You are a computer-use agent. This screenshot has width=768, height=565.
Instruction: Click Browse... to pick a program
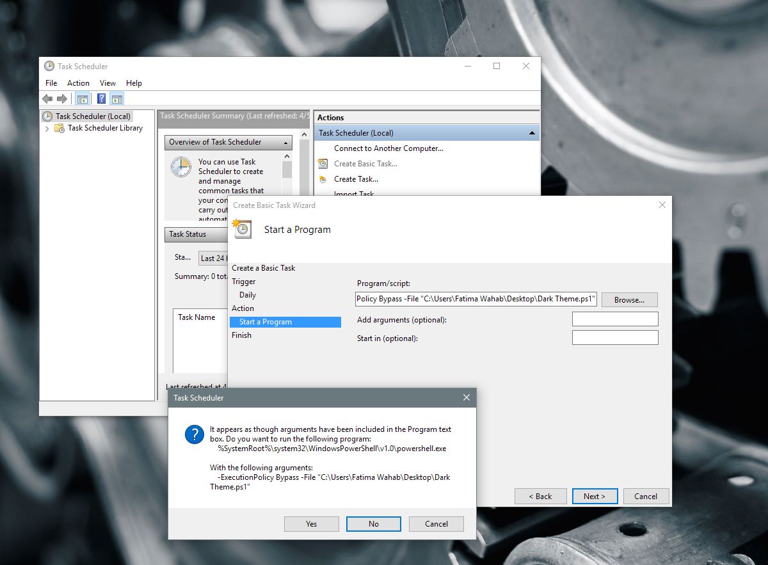pyautogui.click(x=629, y=299)
